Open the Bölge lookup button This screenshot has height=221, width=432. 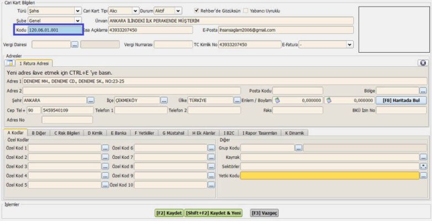click(x=423, y=91)
